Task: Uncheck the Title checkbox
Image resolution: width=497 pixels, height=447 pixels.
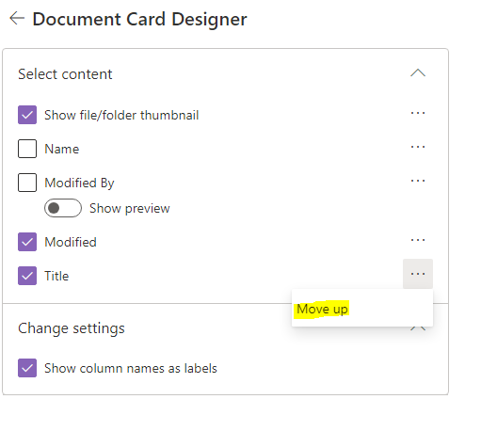Action: tap(27, 276)
